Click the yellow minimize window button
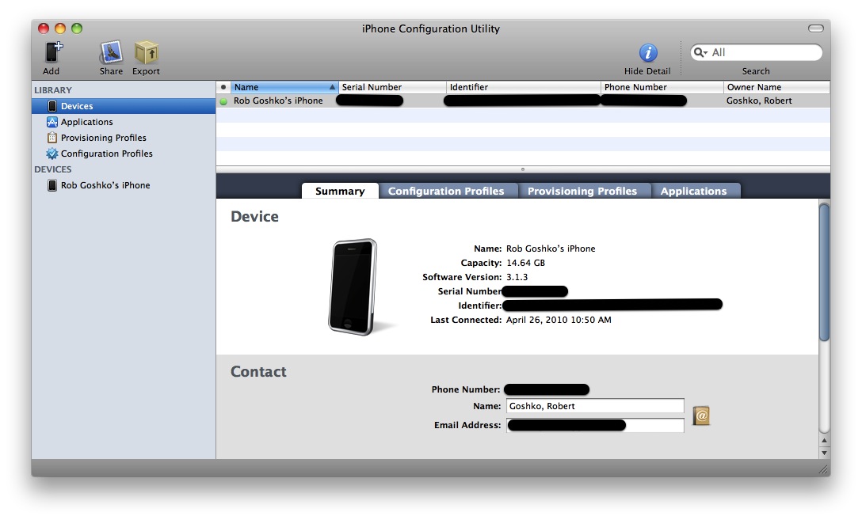 60,28
